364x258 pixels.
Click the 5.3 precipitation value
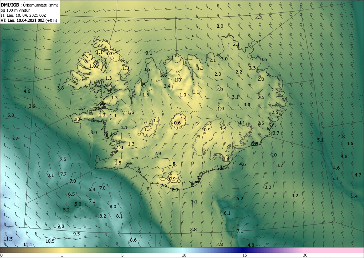point(335,178)
